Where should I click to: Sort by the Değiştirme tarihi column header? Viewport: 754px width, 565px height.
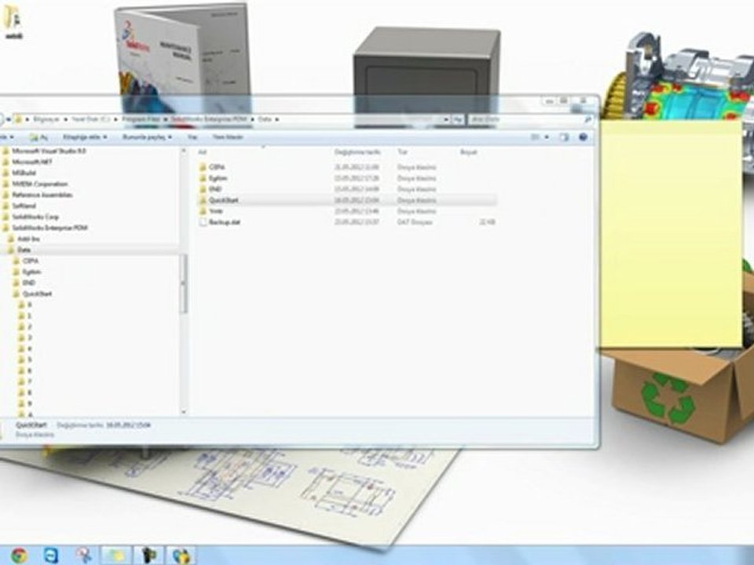(x=358, y=152)
